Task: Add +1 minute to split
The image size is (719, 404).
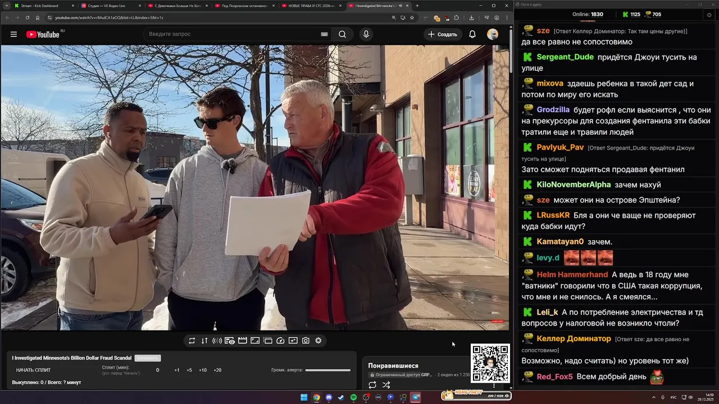Action: [177, 370]
